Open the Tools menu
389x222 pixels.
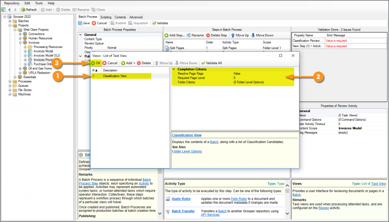click(38, 3)
